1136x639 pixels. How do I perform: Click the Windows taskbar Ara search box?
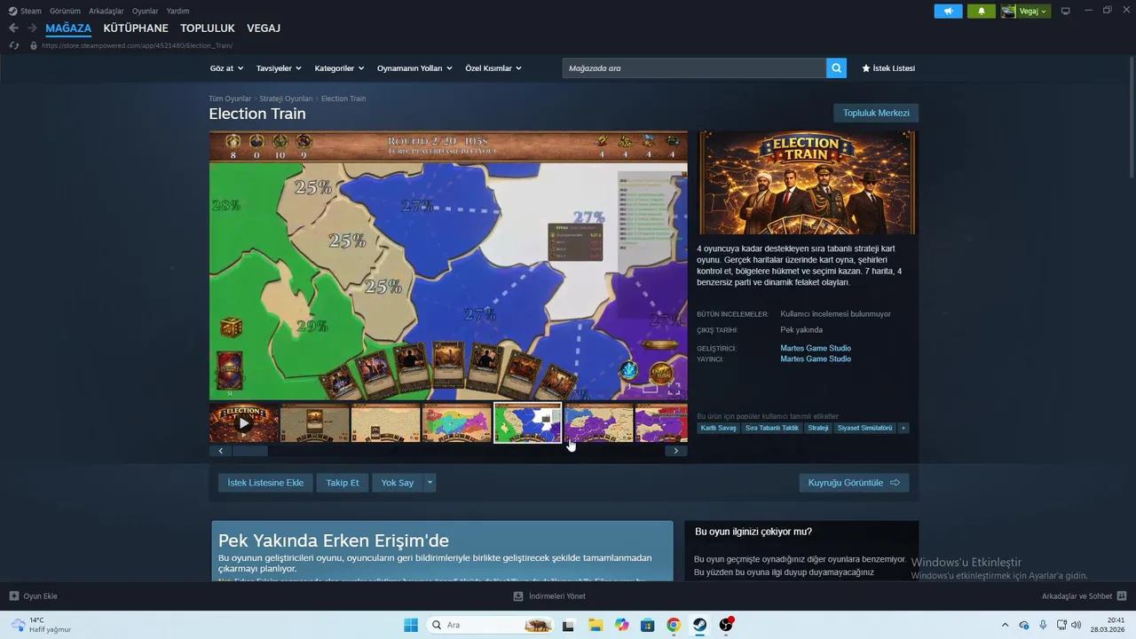(x=491, y=625)
